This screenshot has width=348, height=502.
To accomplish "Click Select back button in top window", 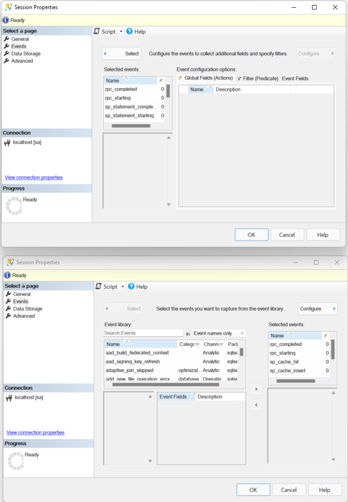I will click(122, 53).
